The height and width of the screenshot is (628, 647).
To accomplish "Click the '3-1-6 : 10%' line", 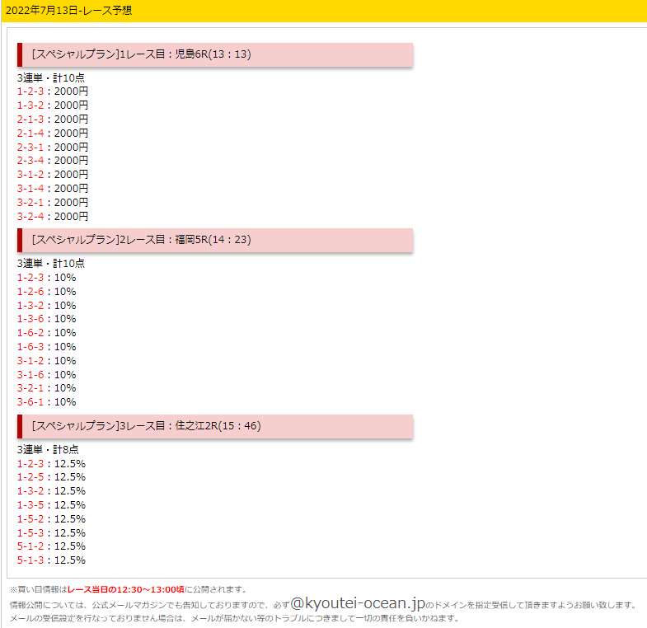I will pos(47,375).
